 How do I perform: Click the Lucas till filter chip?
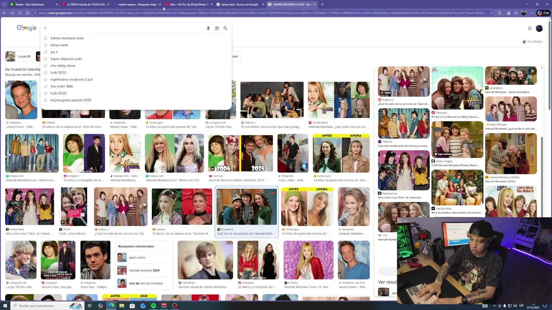click(19, 56)
